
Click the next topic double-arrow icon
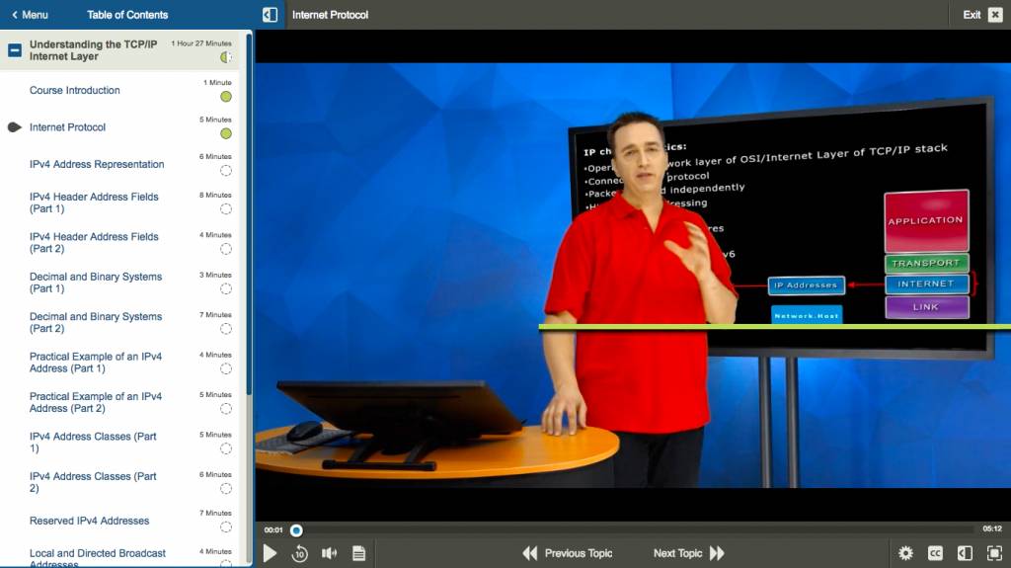pos(717,553)
